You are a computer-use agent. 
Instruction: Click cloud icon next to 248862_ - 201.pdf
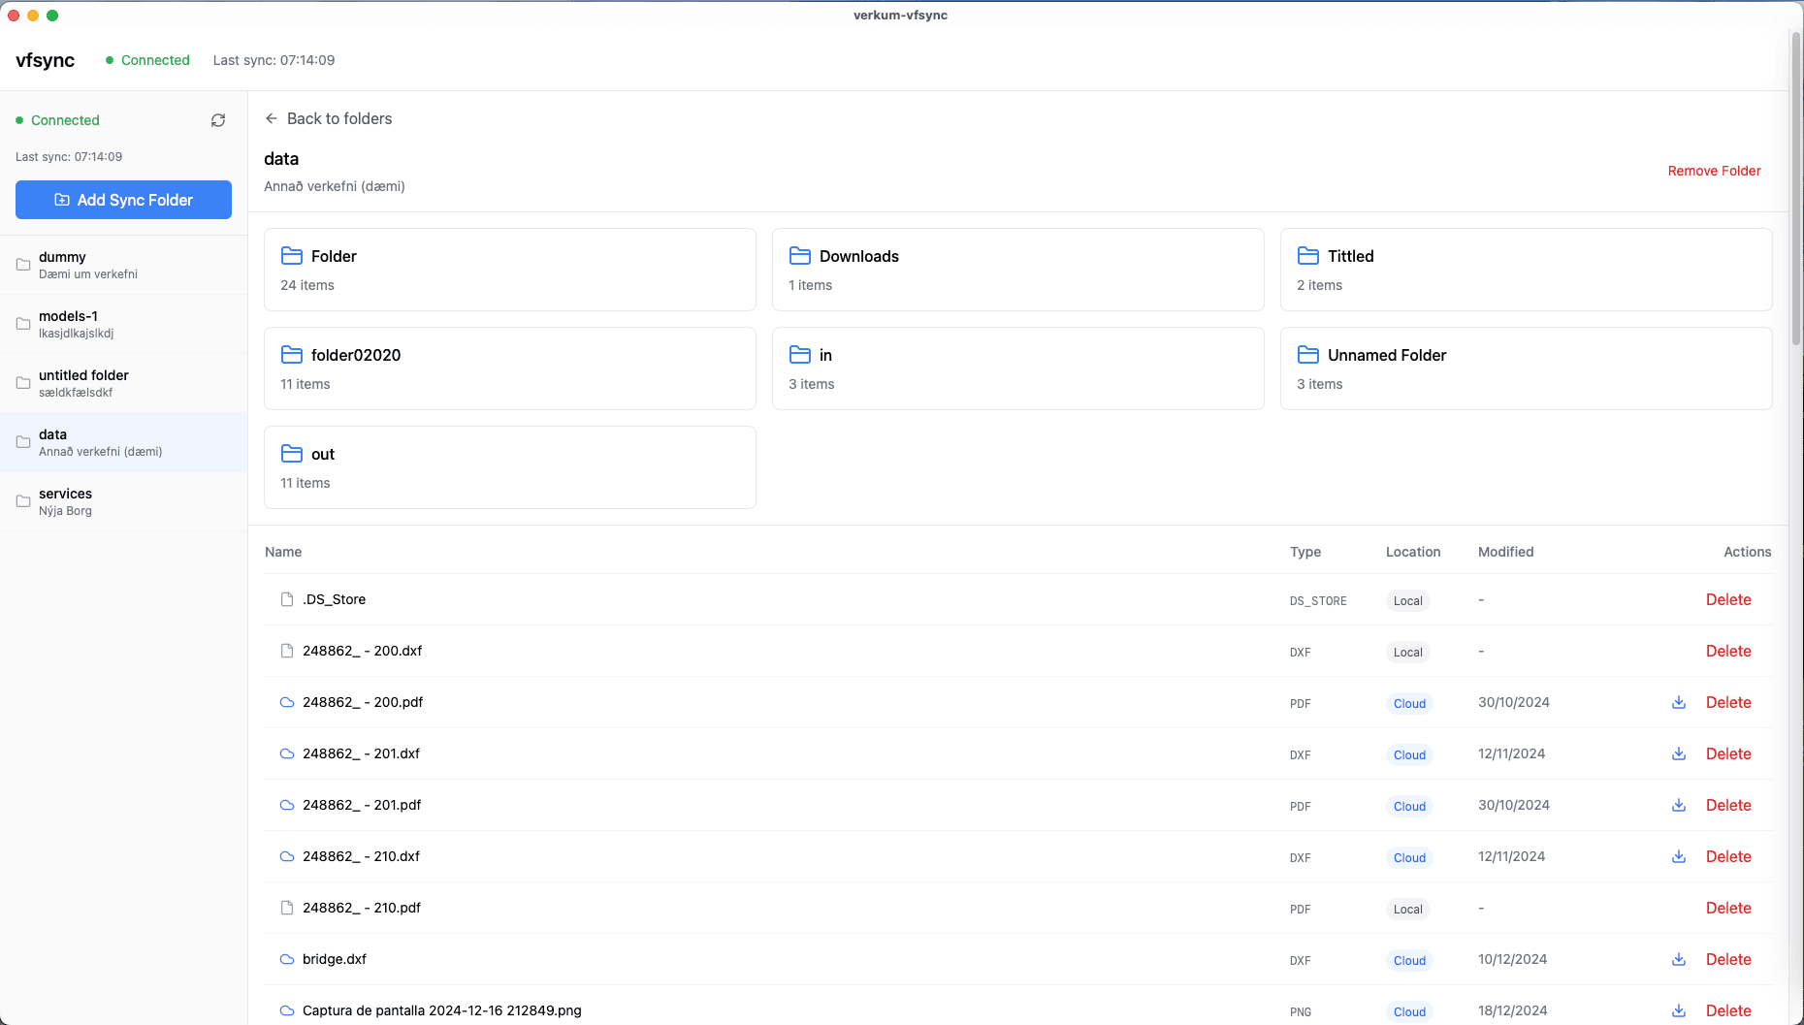click(287, 806)
